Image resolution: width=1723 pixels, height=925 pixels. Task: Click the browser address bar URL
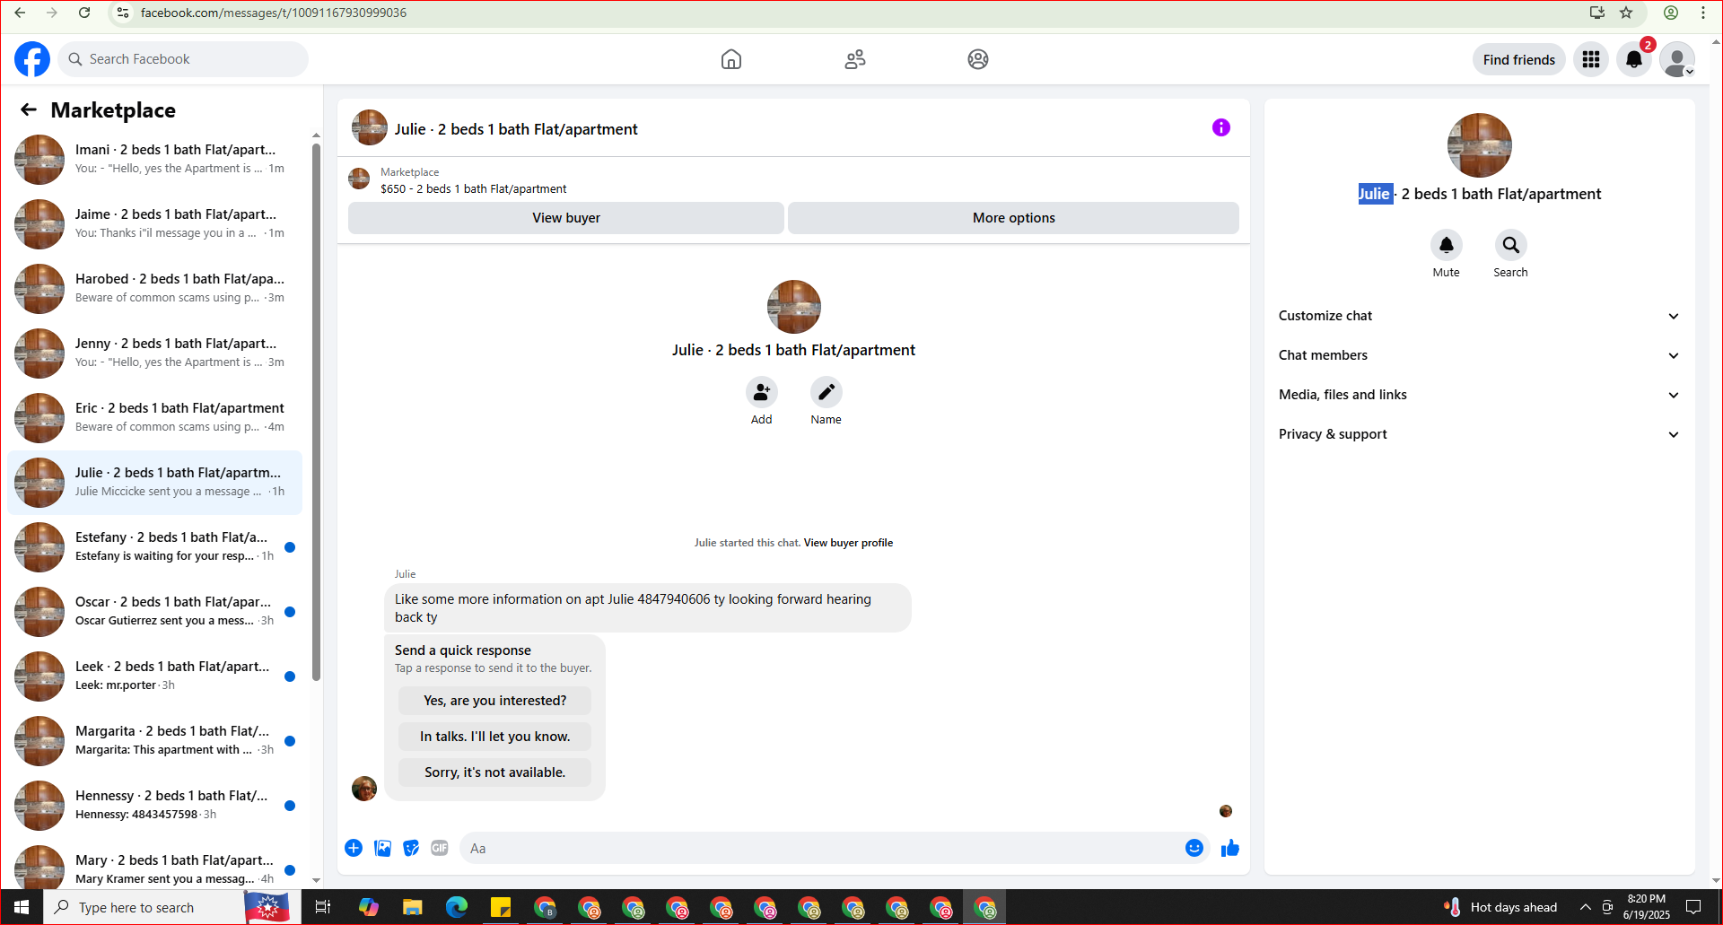[x=274, y=13]
